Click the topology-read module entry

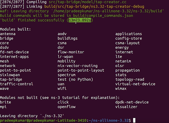click(130, 79)
